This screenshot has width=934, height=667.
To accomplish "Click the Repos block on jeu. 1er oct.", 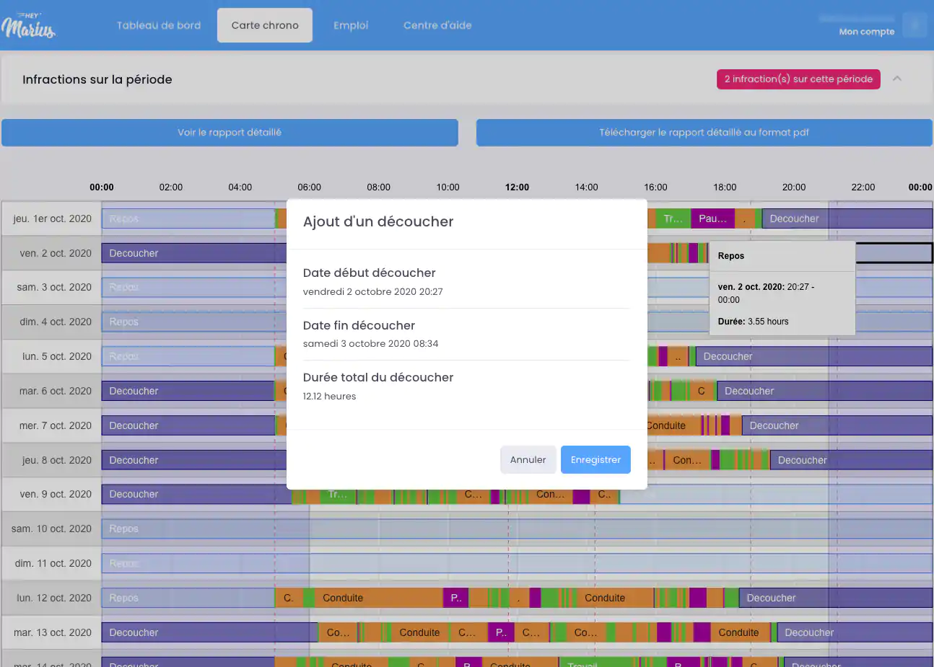I will pyautogui.click(x=188, y=218).
